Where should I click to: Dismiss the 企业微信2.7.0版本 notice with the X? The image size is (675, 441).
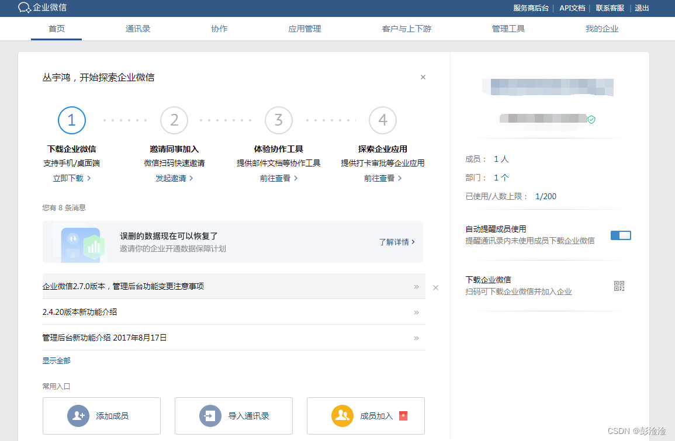[435, 287]
